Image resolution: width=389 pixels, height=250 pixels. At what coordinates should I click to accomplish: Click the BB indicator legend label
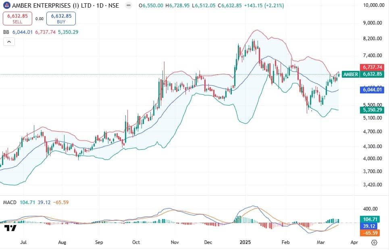point(6,32)
